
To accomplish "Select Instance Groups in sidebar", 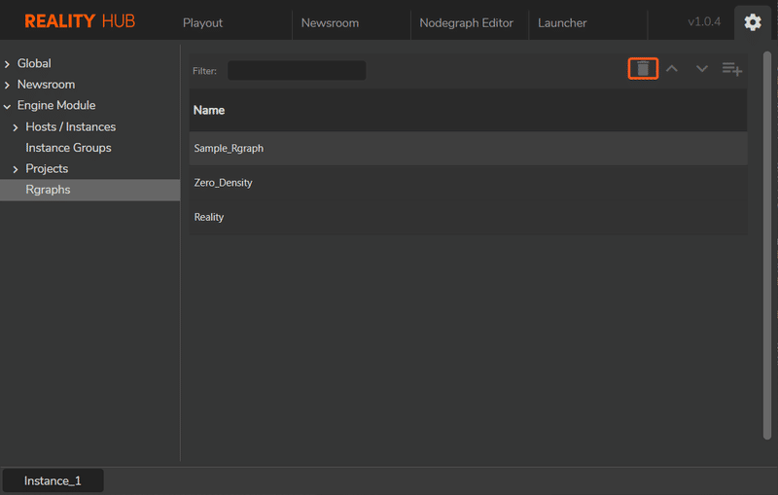I will [x=68, y=148].
